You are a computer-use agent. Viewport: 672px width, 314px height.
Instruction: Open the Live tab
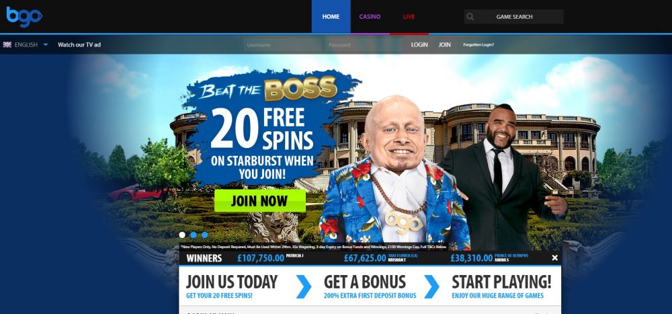(x=409, y=17)
